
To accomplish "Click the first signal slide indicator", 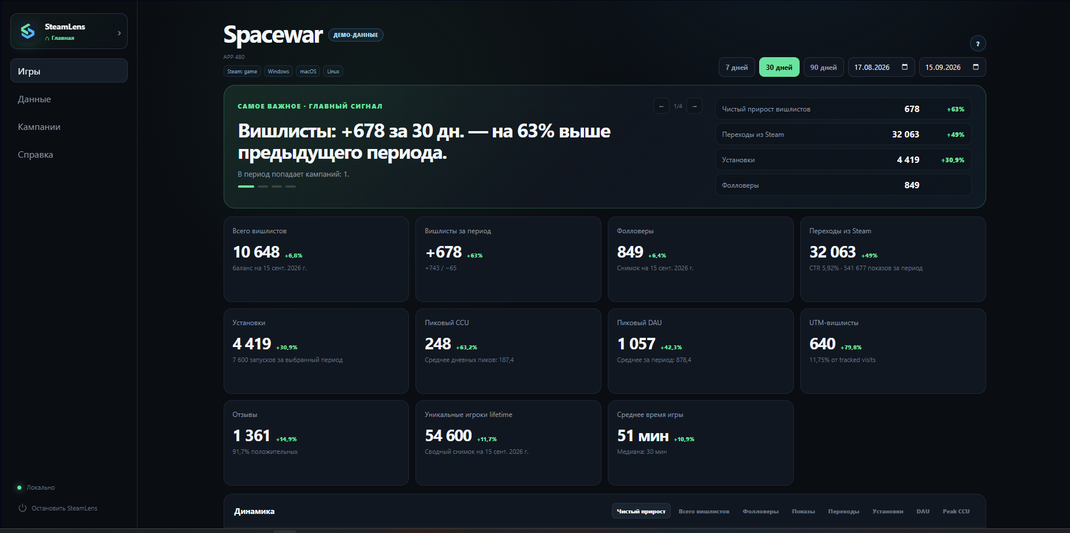I will point(246,187).
